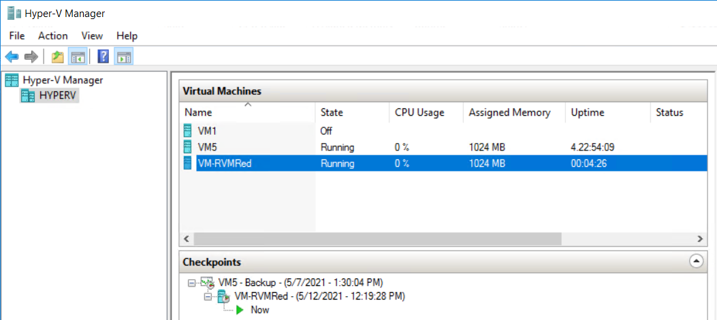Open the Action menu
The image size is (717, 320).
pyautogui.click(x=53, y=35)
